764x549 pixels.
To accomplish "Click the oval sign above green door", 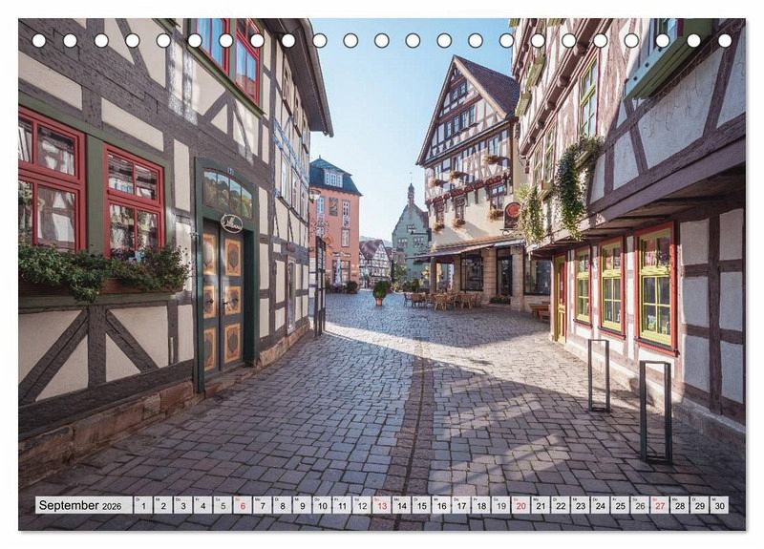I will pyautogui.click(x=231, y=222).
